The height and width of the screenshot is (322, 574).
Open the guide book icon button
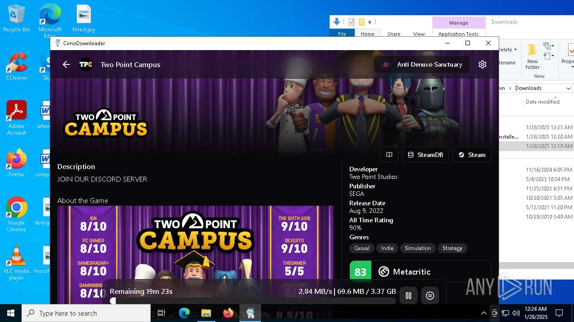pos(389,155)
